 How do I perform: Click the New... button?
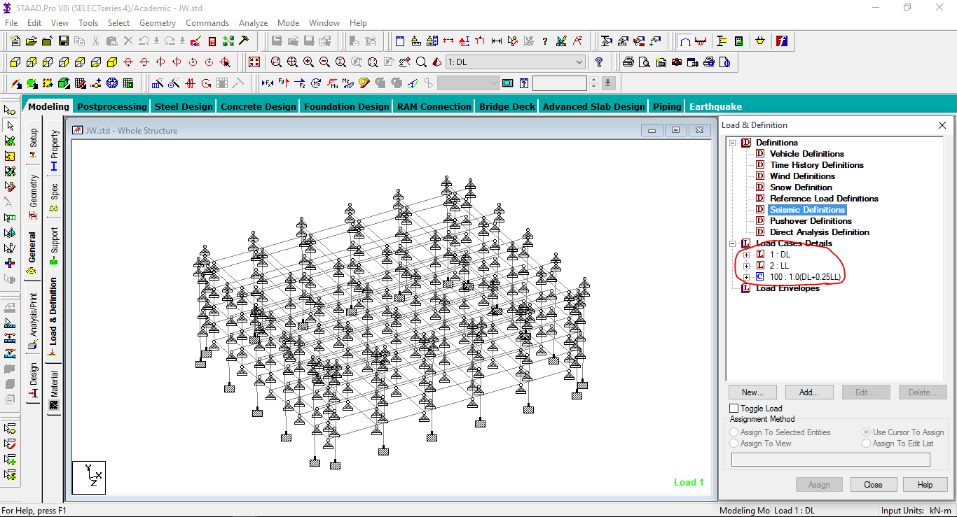752,392
